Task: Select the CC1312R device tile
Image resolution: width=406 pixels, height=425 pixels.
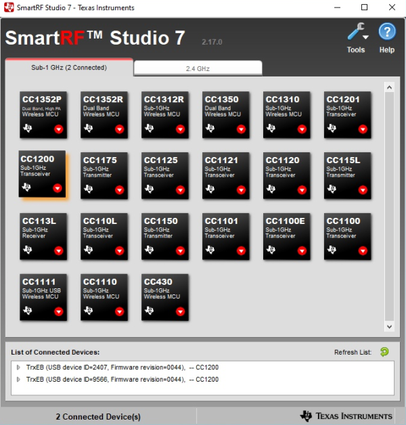Action: click(165, 115)
